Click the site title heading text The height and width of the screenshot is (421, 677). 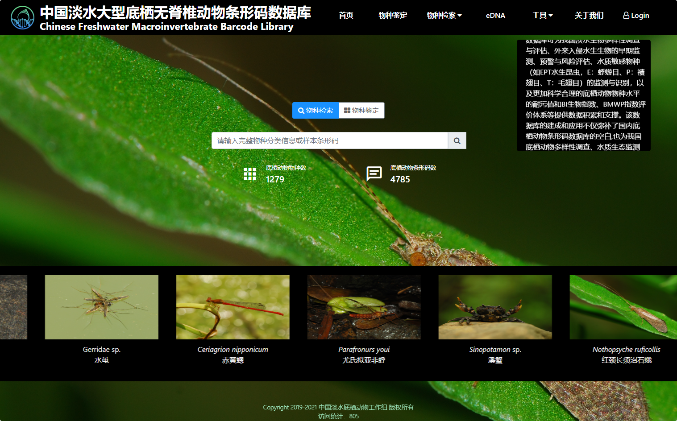[175, 18]
